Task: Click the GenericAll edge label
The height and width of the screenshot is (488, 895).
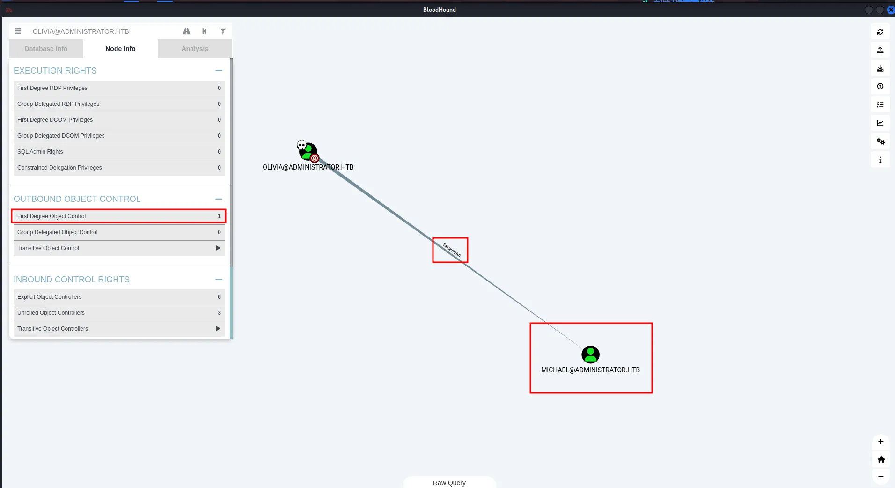Action: (452, 250)
